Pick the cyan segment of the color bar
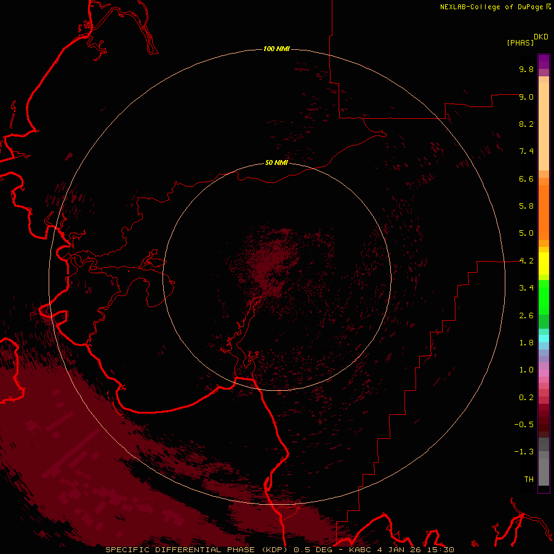This screenshot has width=554, height=554. [544, 339]
